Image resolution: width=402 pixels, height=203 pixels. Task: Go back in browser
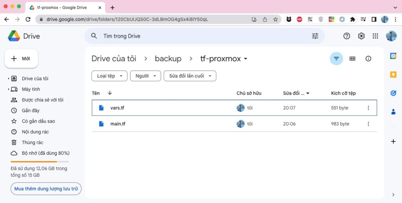click(x=7, y=20)
